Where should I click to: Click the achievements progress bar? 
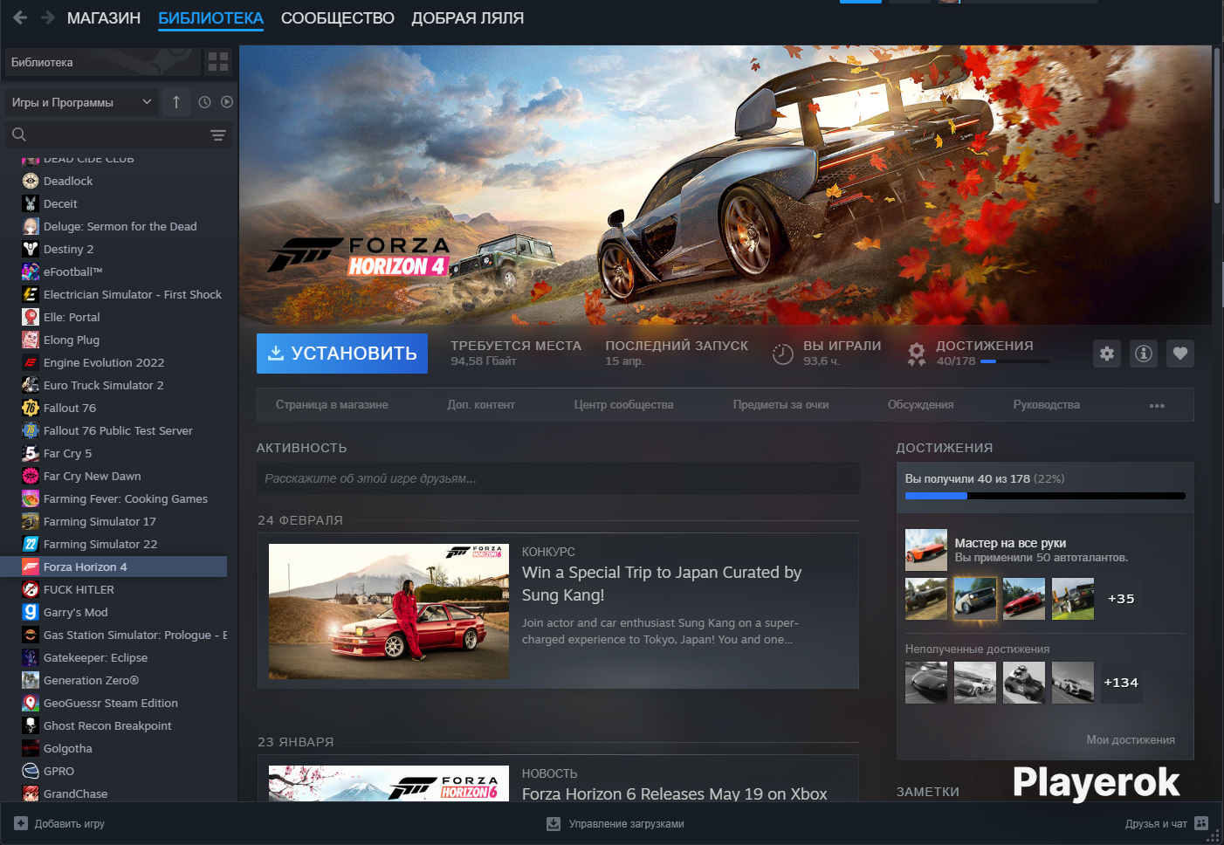pos(1045,496)
